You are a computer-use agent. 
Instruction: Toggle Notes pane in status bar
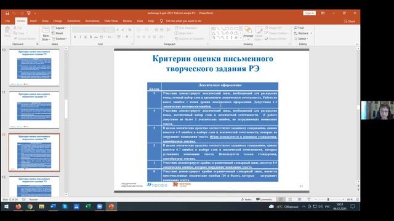coord(246,200)
